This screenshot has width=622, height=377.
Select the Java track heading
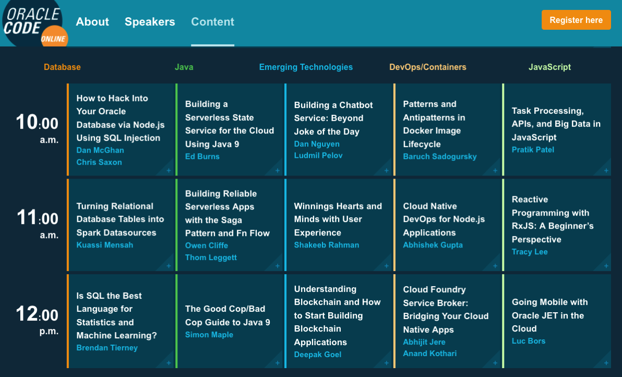[x=184, y=67]
